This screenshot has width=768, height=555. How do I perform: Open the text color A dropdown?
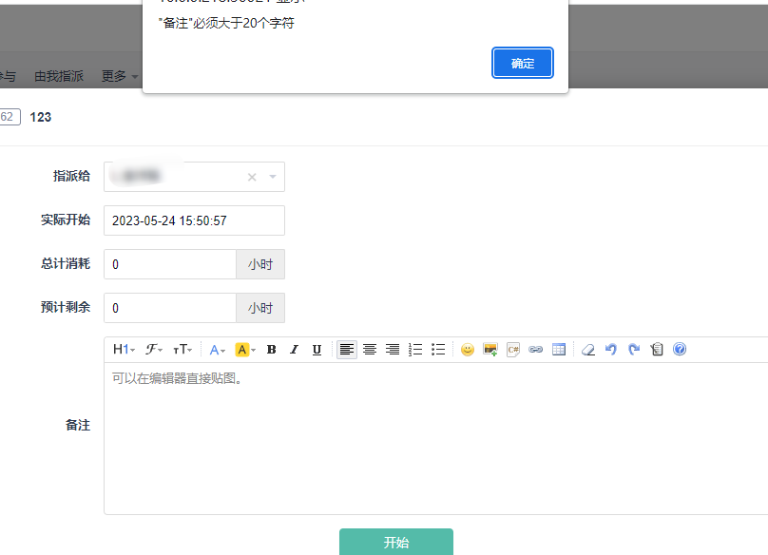(x=217, y=350)
